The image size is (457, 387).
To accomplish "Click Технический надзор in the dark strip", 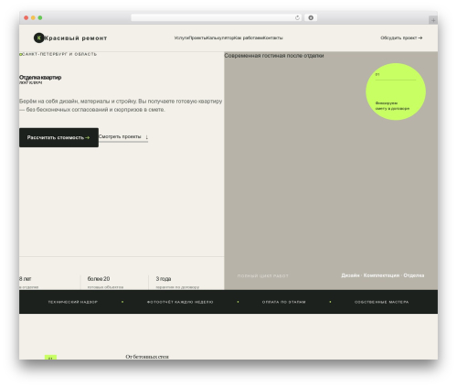I will coord(73,302).
